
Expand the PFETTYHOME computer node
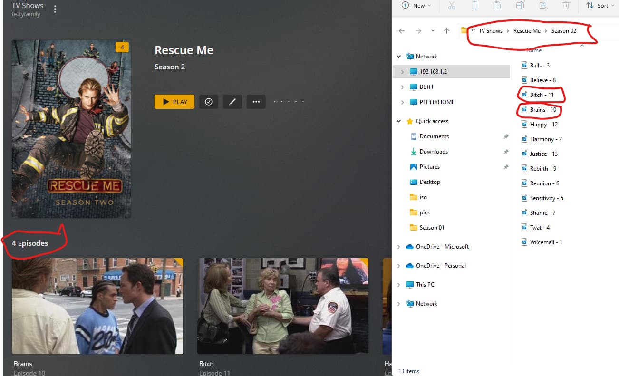point(402,102)
